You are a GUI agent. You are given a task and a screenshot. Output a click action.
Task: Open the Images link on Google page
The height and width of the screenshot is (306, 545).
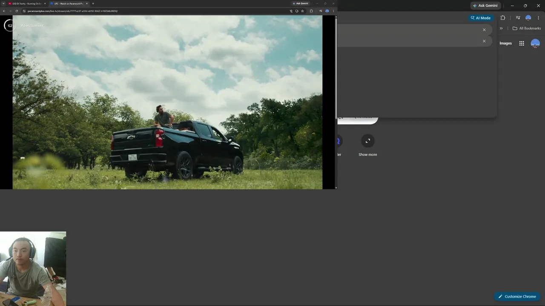click(505, 43)
